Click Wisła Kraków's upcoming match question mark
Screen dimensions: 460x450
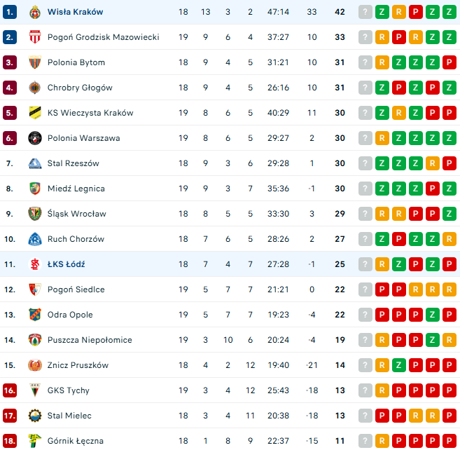tap(365, 12)
